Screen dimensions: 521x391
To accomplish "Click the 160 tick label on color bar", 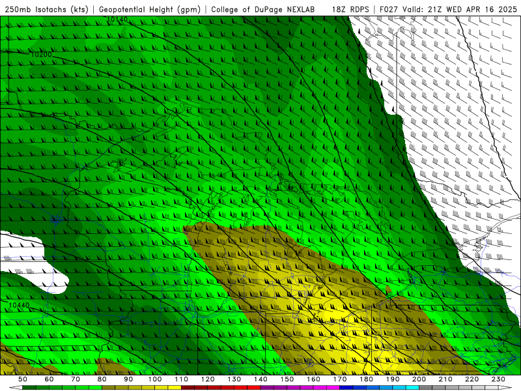I will coord(313,379).
